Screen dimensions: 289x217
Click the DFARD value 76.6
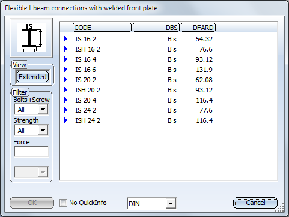(x=206, y=49)
